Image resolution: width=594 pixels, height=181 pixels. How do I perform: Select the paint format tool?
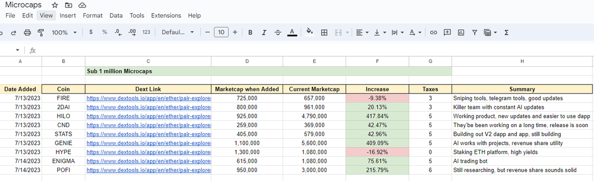point(41,32)
